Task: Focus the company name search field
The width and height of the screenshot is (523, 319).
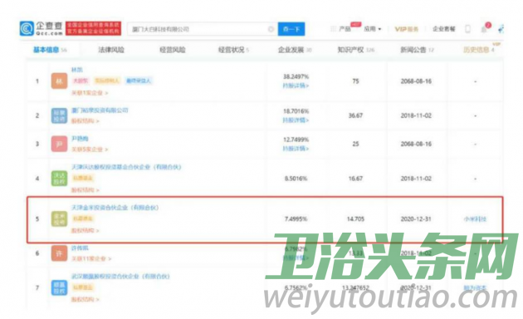Action: point(198,29)
